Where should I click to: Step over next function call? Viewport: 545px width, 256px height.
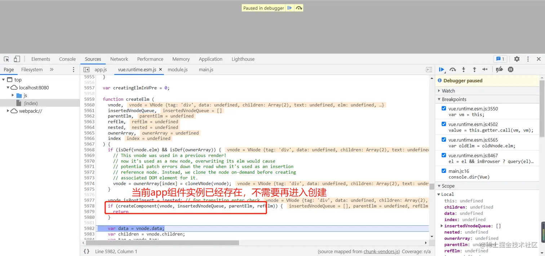click(x=453, y=70)
